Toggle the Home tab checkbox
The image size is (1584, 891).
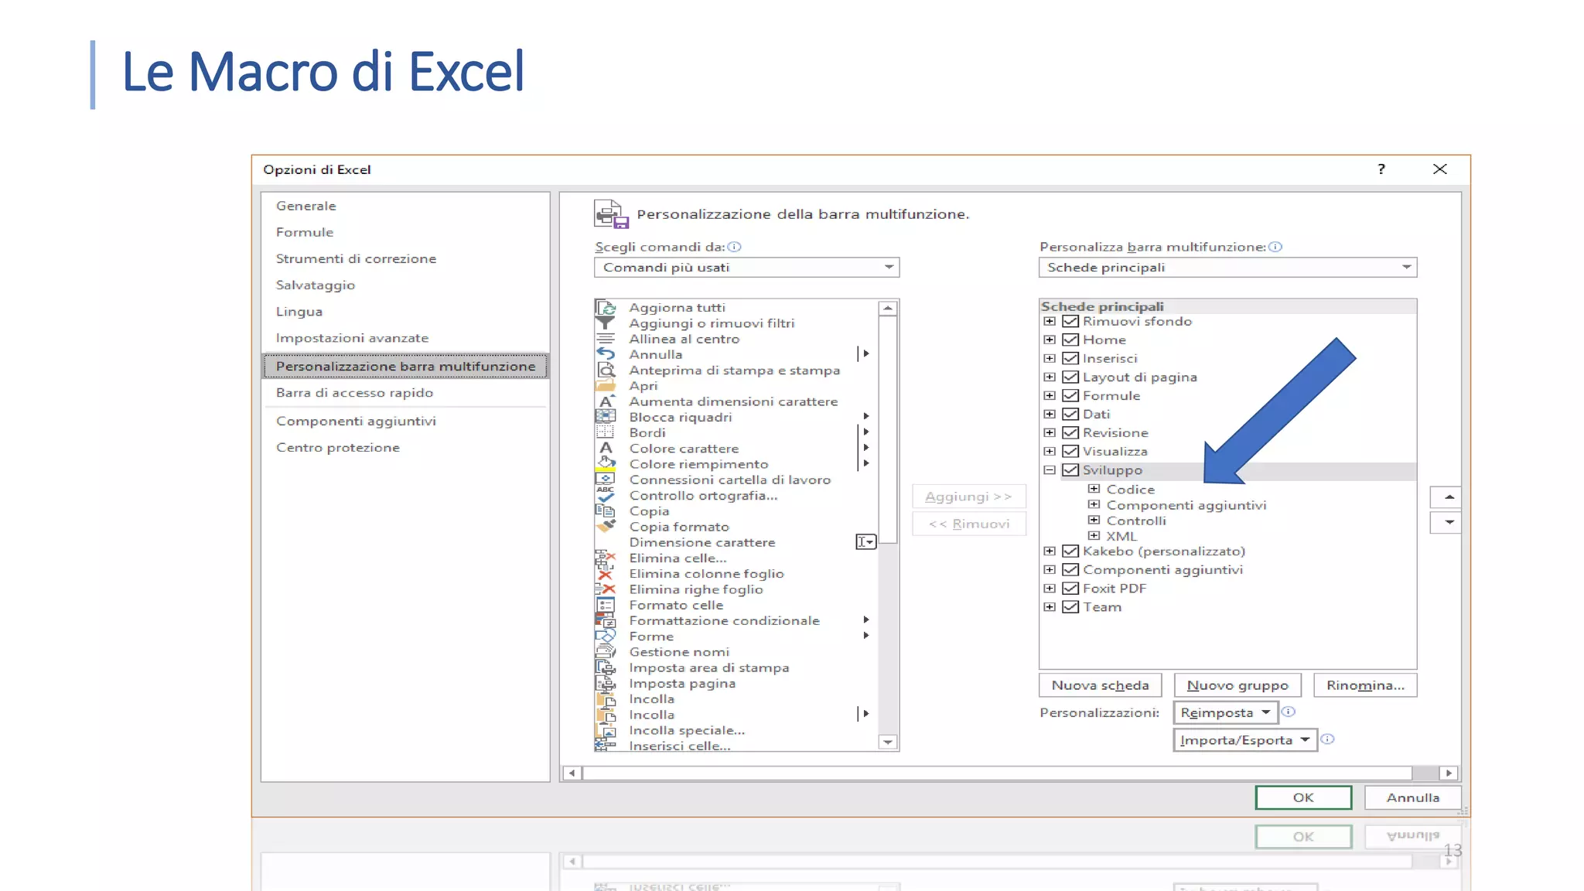coord(1070,340)
